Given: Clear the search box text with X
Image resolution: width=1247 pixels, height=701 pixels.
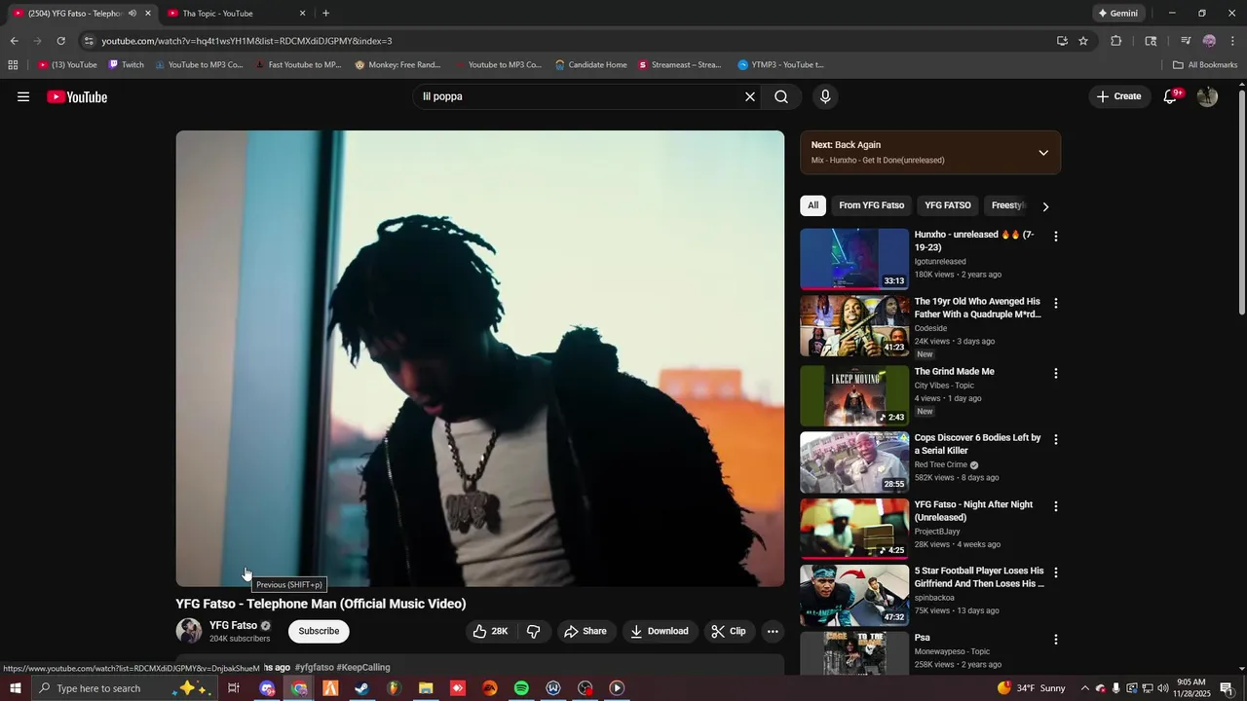Looking at the screenshot, I should pos(750,96).
